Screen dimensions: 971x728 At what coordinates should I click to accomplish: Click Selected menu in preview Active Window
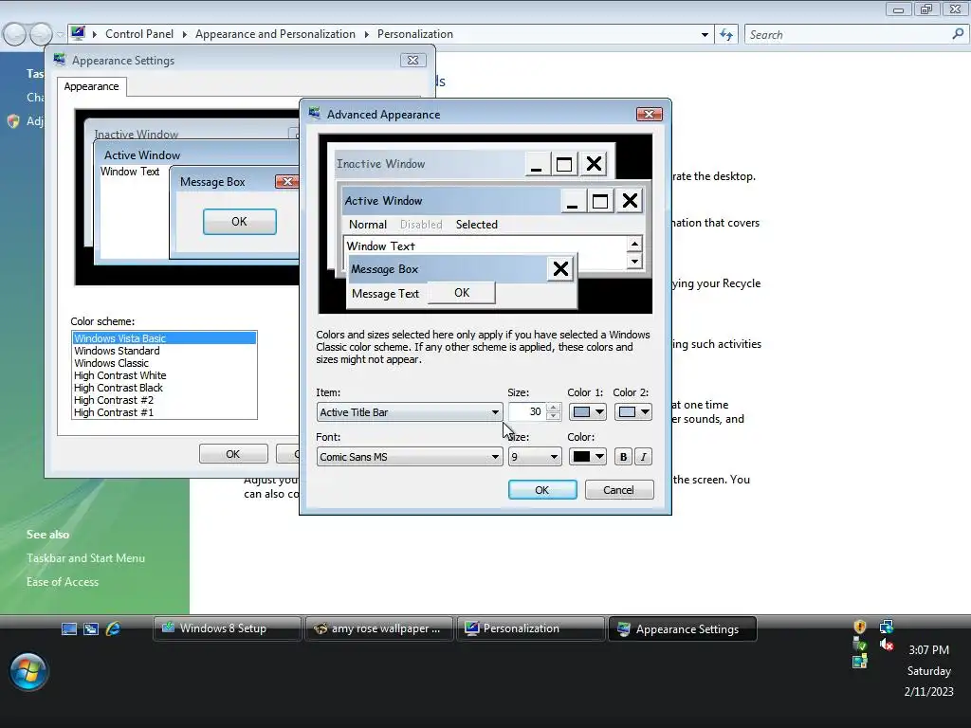point(477,225)
